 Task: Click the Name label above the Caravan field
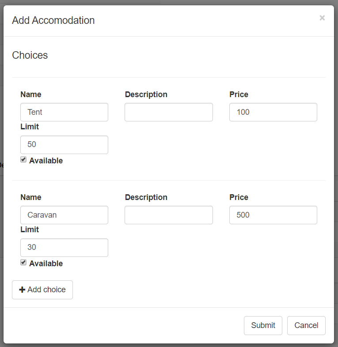30,197
